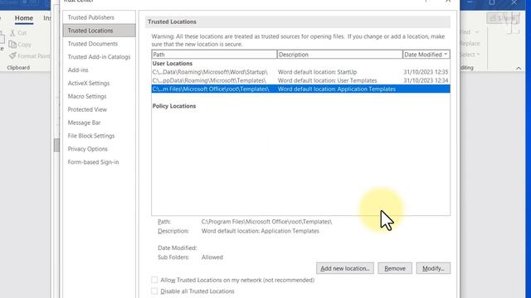Click Add new location button
This screenshot has height=298, width=531.
[x=345, y=268]
